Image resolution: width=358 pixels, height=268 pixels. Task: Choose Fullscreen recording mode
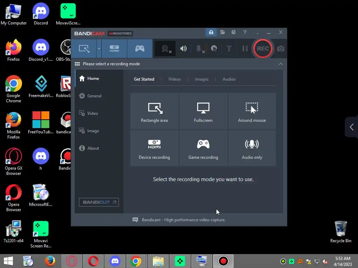pos(203,111)
